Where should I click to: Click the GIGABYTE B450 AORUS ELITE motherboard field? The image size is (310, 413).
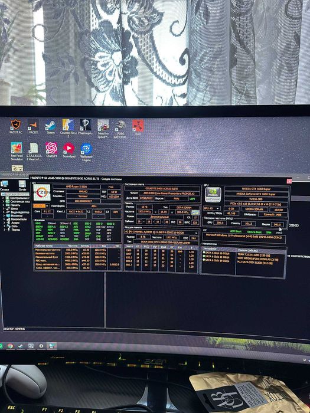[162, 189]
